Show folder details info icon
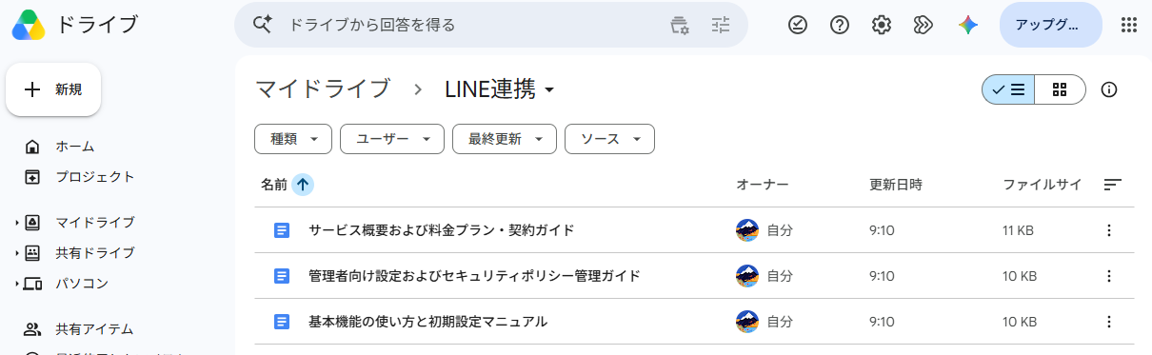The image size is (1152, 355). click(x=1108, y=89)
